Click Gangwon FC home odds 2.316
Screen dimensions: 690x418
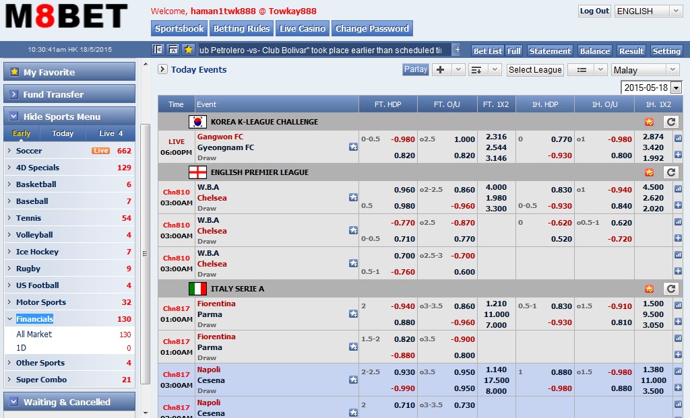pyautogui.click(x=496, y=137)
